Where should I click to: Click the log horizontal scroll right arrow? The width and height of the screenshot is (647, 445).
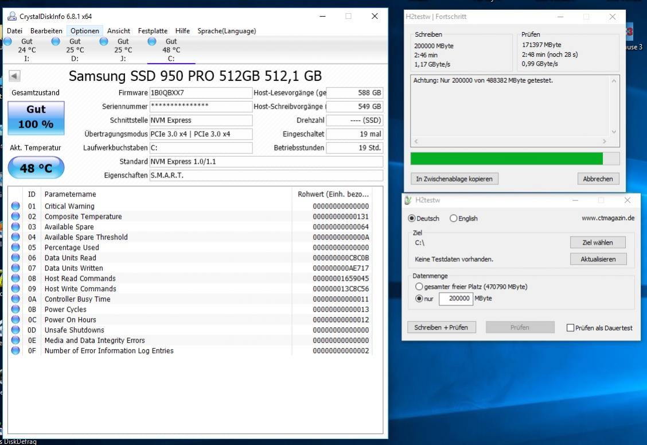(x=605, y=141)
